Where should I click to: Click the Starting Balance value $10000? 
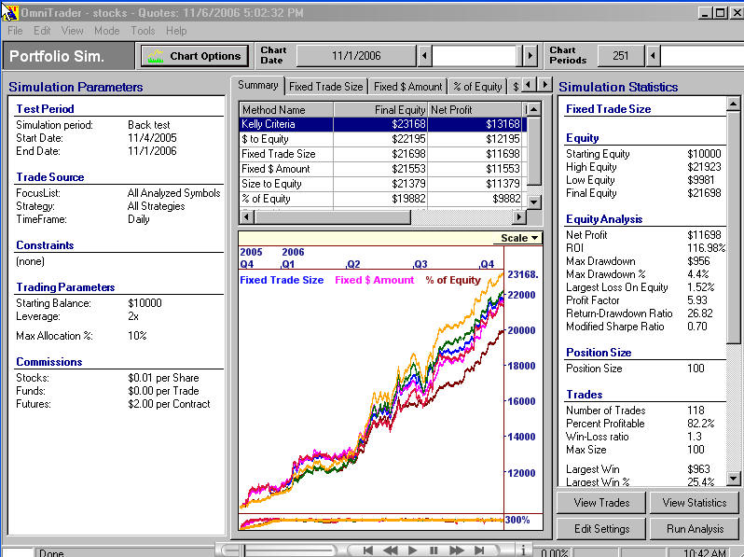click(x=145, y=303)
